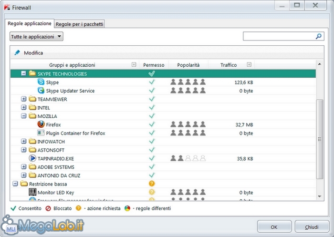Click the search magnifier icon
Screen dimensions: 334x237
point(318,36)
